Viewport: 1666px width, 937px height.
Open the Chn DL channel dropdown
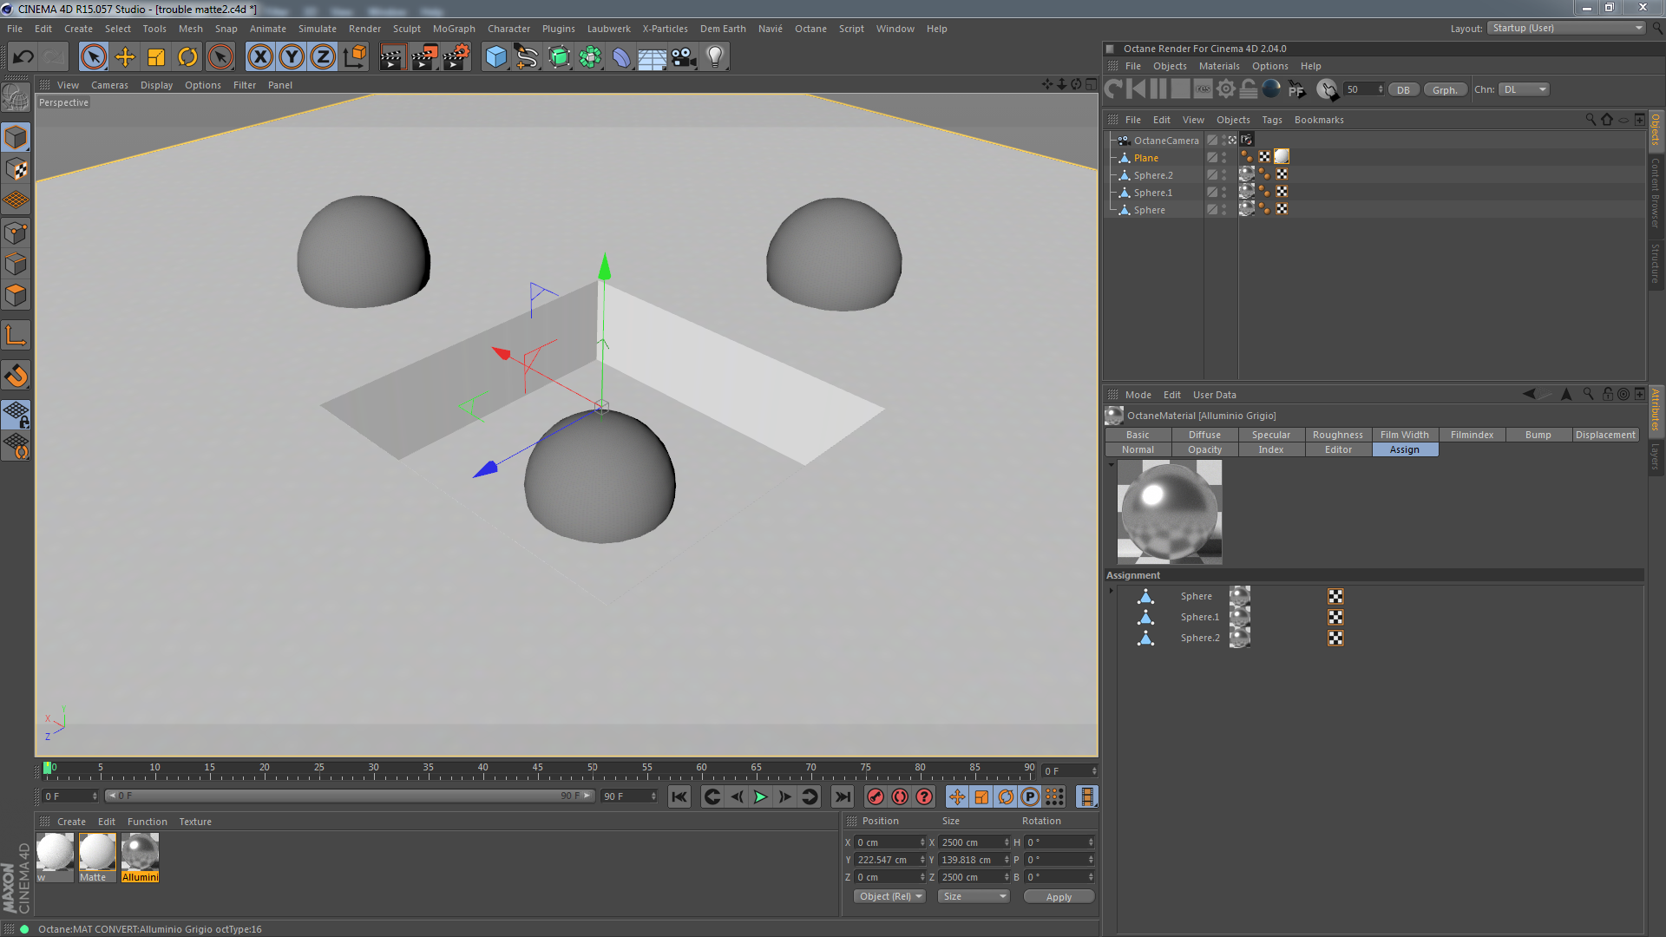(1525, 89)
